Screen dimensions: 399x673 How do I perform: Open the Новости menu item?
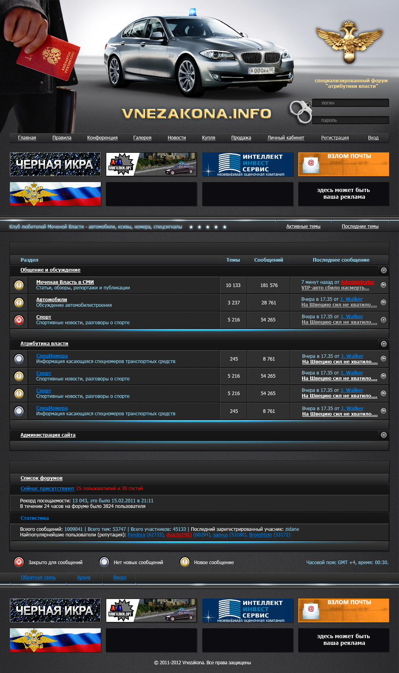pyautogui.click(x=177, y=138)
